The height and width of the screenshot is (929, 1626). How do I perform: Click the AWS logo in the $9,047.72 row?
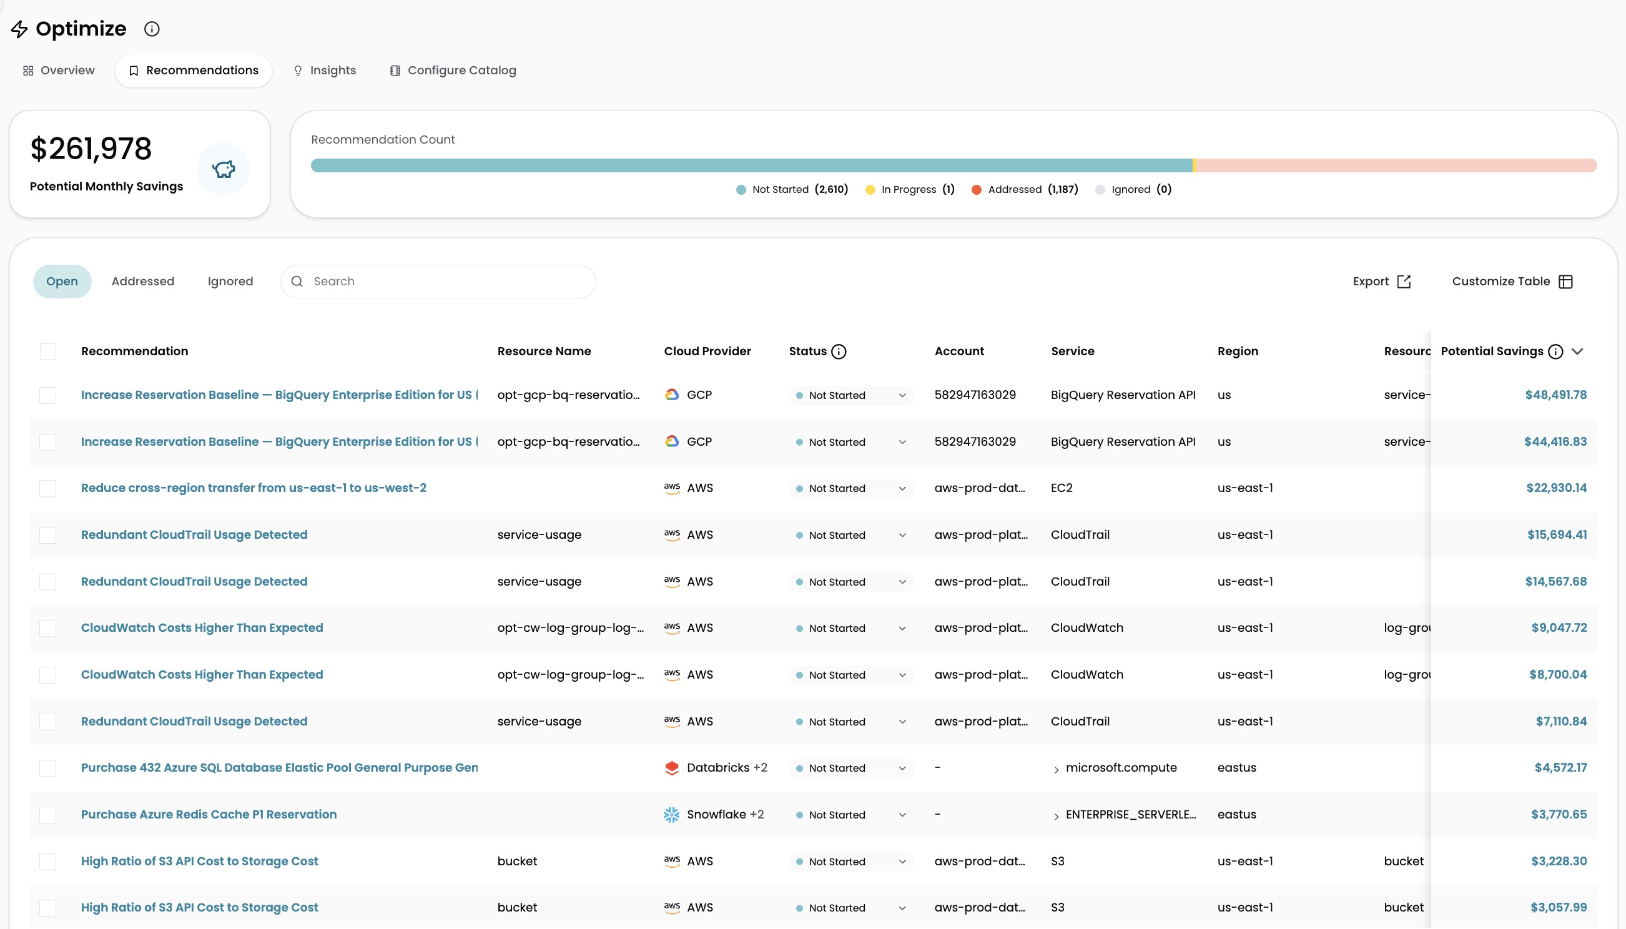point(672,628)
